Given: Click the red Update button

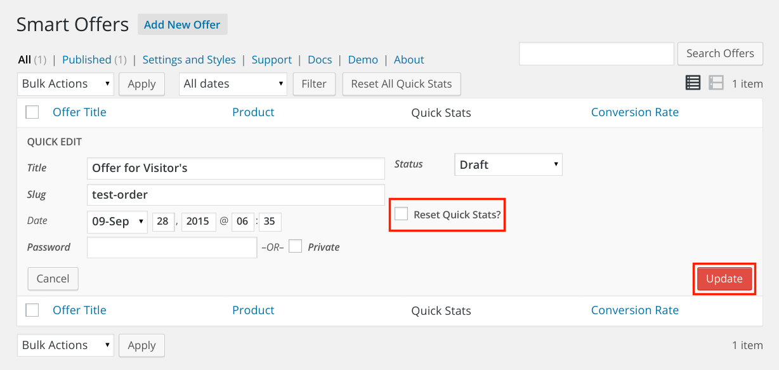Looking at the screenshot, I should click(x=724, y=279).
